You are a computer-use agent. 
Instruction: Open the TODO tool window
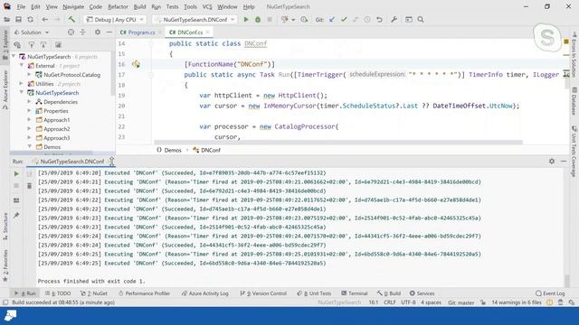point(58,293)
